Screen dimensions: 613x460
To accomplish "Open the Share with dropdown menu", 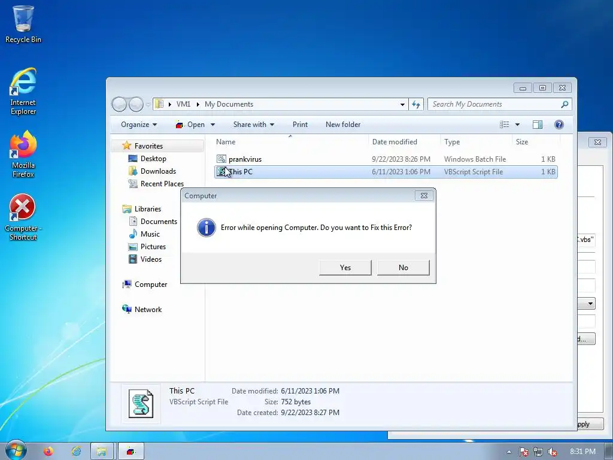I will (x=254, y=125).
